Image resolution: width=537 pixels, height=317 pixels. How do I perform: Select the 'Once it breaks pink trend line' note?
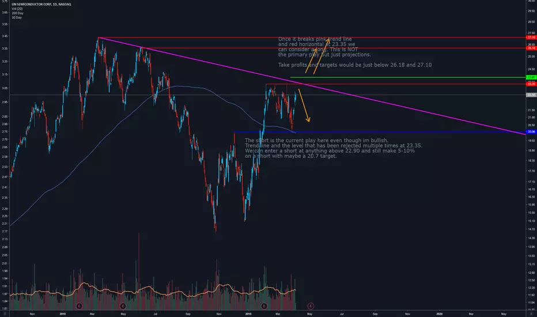pyautogui.click(x=324, y=47)
